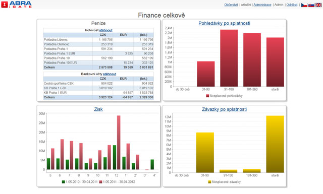The height and width of the screenshot is (194, 323).
Task: Click the tall month 12 red profit bar
Action: [119, 143]
